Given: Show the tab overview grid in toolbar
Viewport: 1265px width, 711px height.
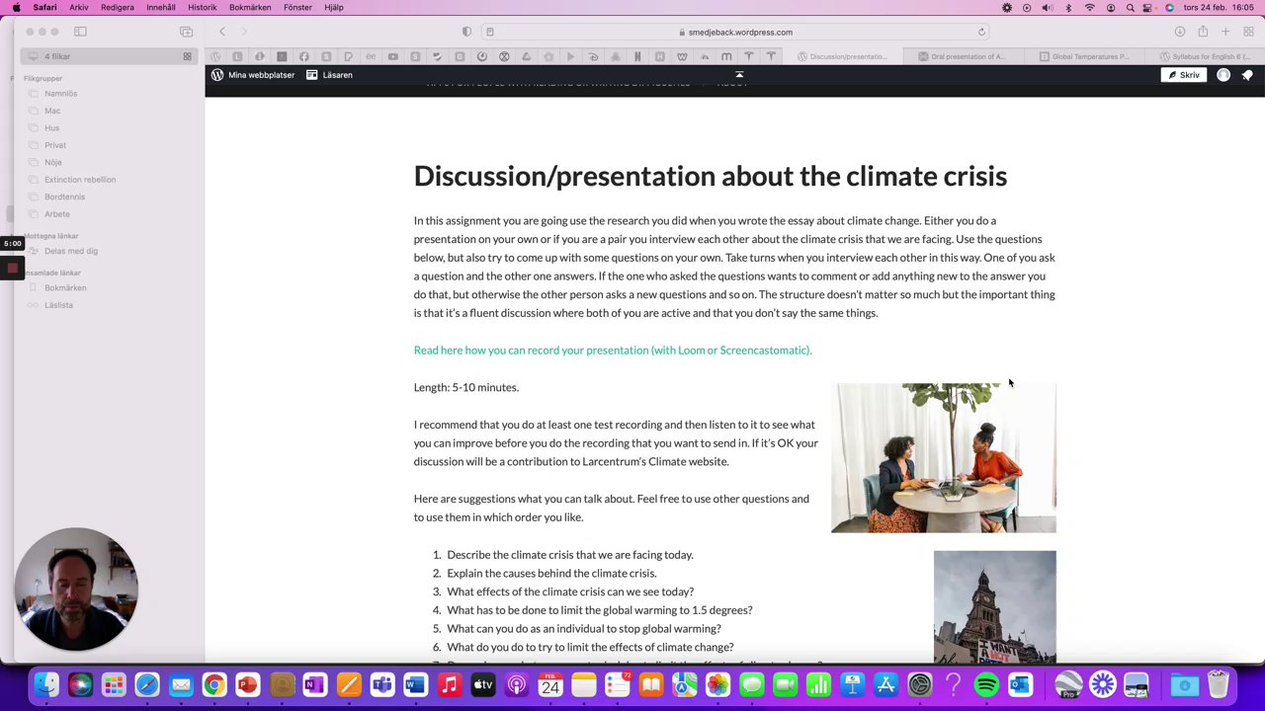Looking at the screenshot, I should [x=1248, y=32].
